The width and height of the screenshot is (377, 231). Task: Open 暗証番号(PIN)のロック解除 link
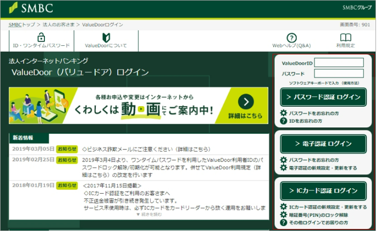[x=319, y=215]
